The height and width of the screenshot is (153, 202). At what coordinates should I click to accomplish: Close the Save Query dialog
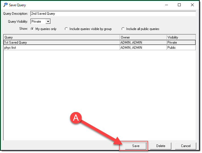pos(193,5)
